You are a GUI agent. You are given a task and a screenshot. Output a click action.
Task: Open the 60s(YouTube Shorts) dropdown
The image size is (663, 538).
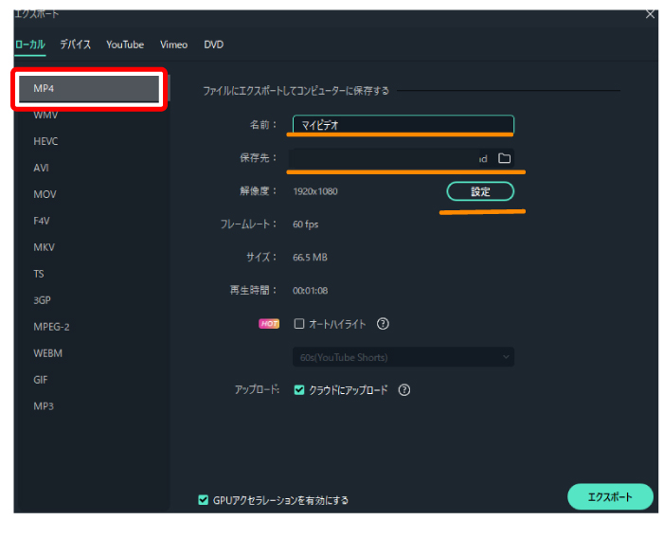pyautogui.click(x=402, y=357)
